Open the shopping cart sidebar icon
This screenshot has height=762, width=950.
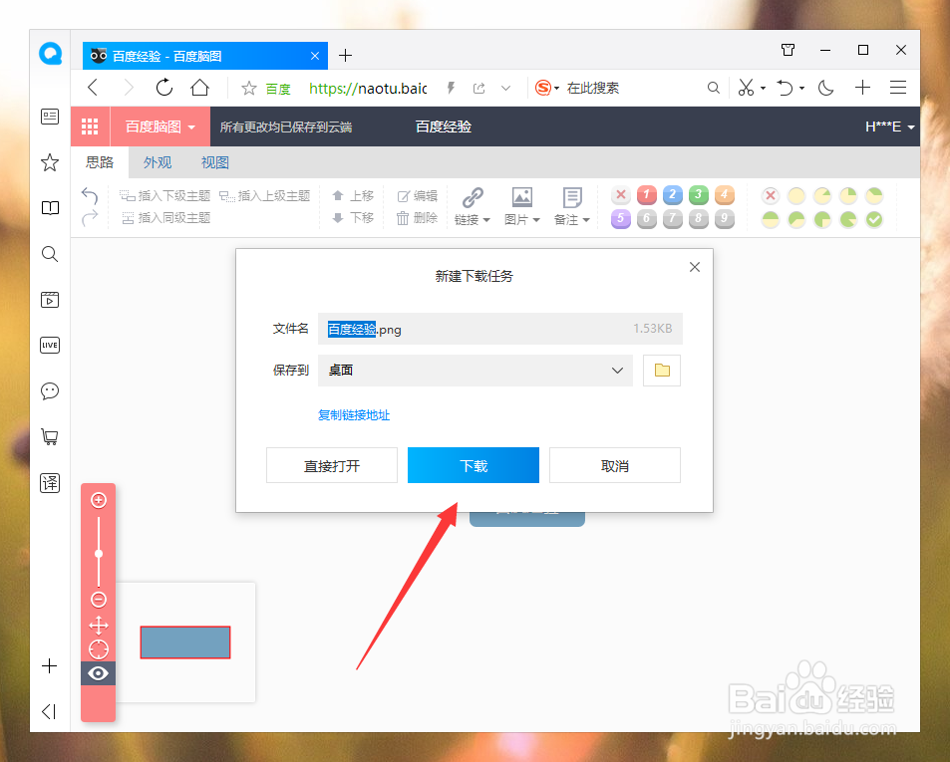coord(50,437)
